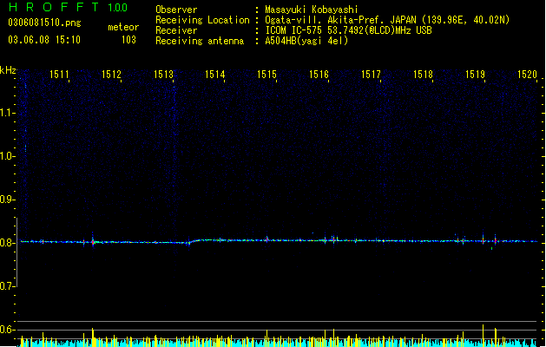Click the 'Receiving antenna' label
The image size is (546, 347).
tap(200, 41)
